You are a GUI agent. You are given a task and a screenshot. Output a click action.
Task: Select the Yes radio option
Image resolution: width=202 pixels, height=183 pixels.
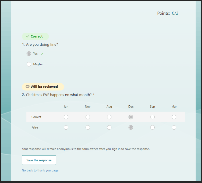click(29, 54)
